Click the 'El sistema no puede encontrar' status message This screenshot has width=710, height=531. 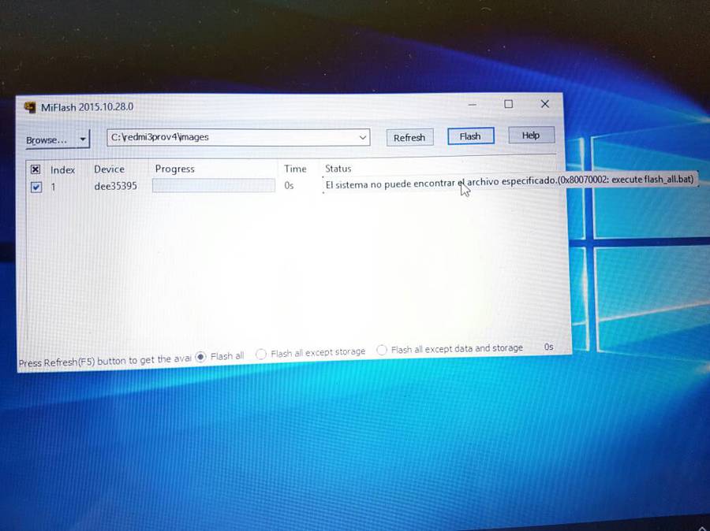[510, 181]
